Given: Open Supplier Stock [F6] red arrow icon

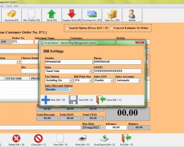Looking at the screenshot, I should 71,14.
